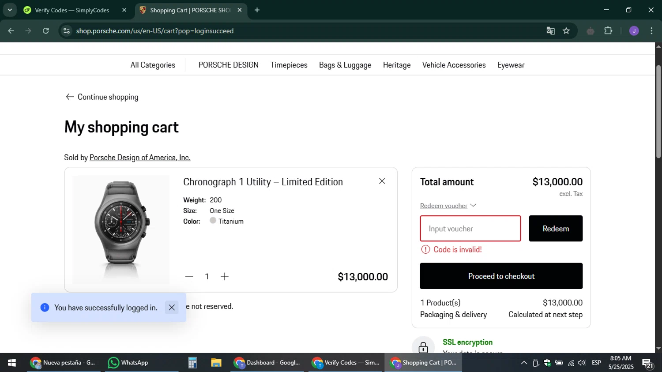The width and height of the screenshot is (662, 372).
Task: Open the Chrome profile avatar
Action: [634, 31]
